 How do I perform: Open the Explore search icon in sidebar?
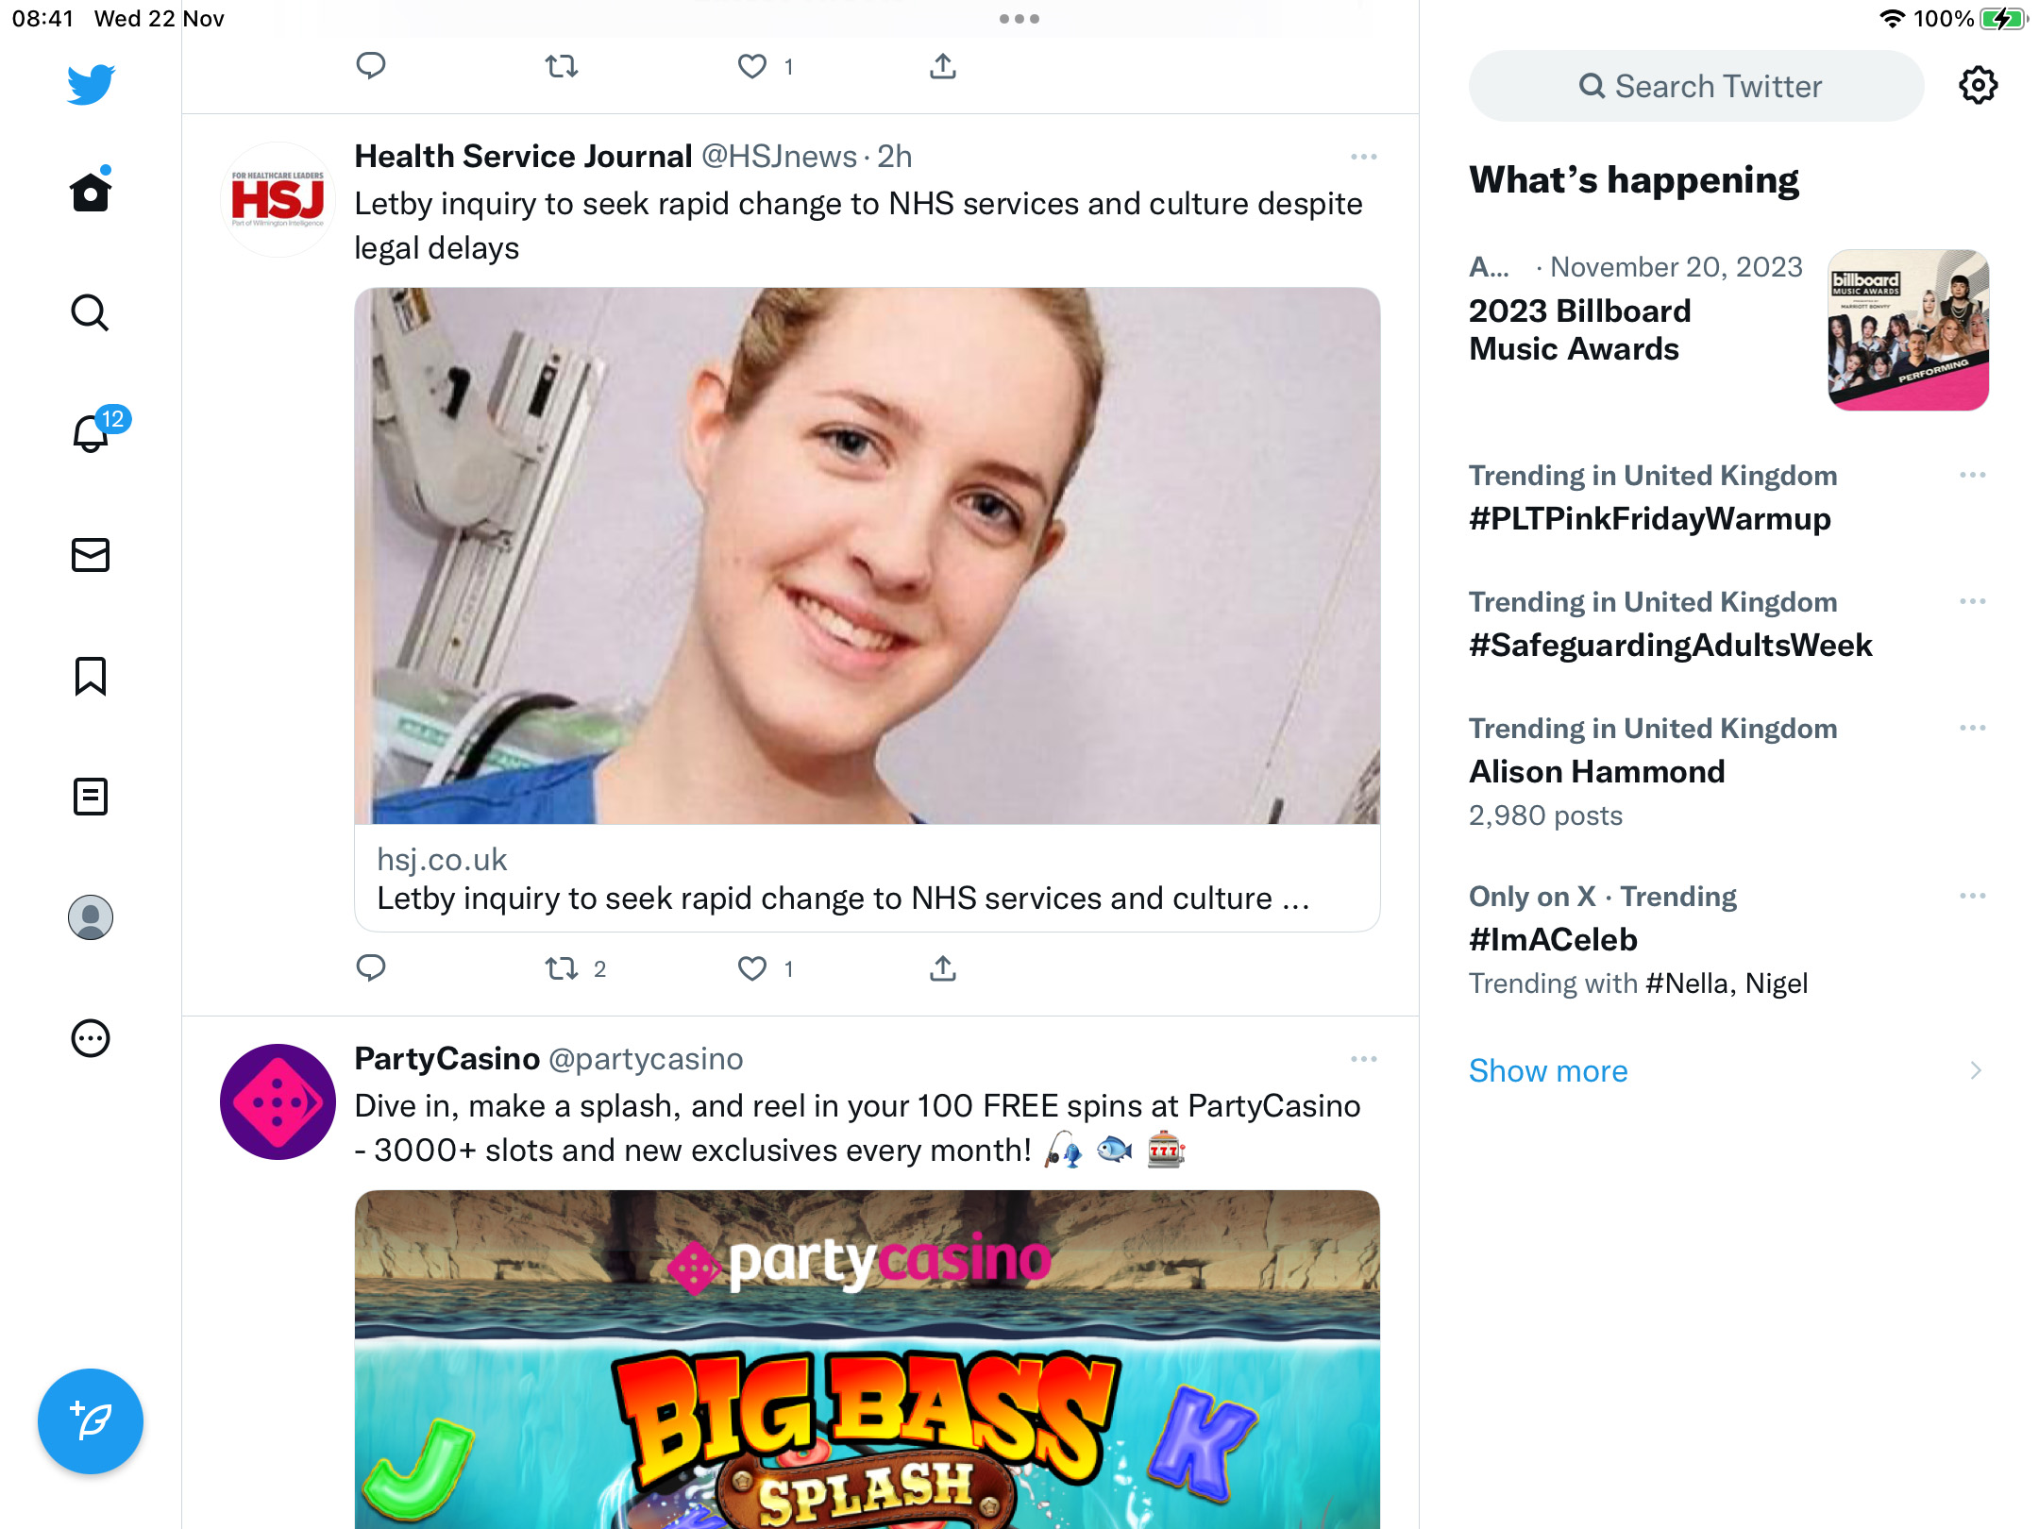tap(91, 312)
